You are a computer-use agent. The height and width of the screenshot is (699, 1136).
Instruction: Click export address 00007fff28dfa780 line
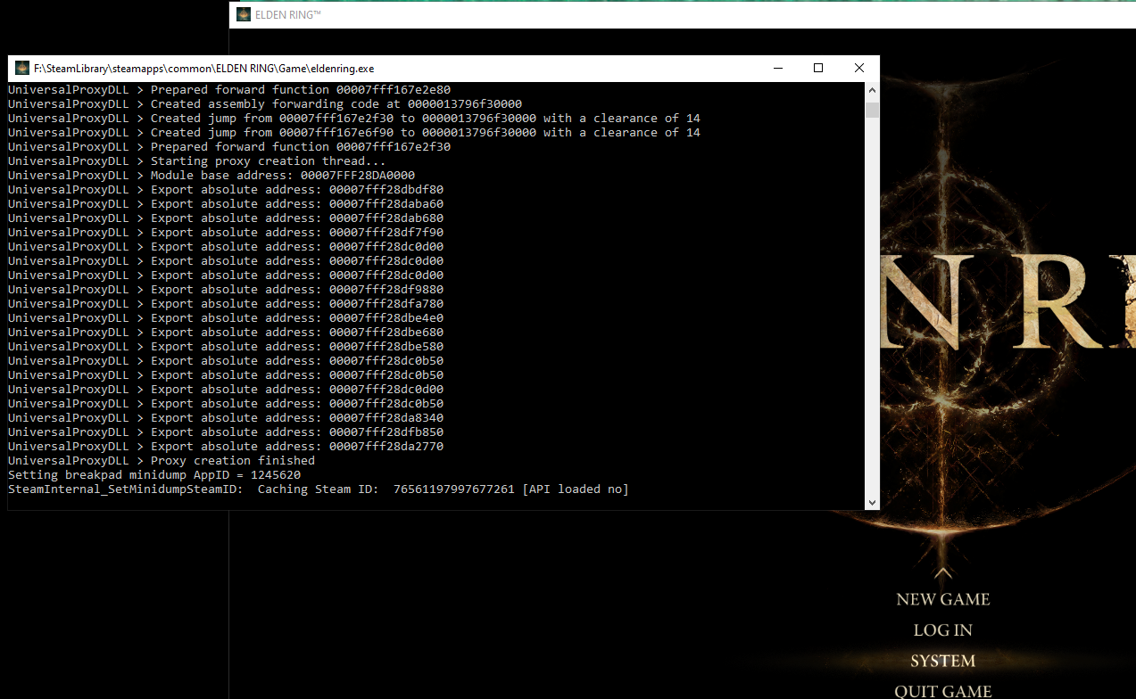tap(226, 304)
